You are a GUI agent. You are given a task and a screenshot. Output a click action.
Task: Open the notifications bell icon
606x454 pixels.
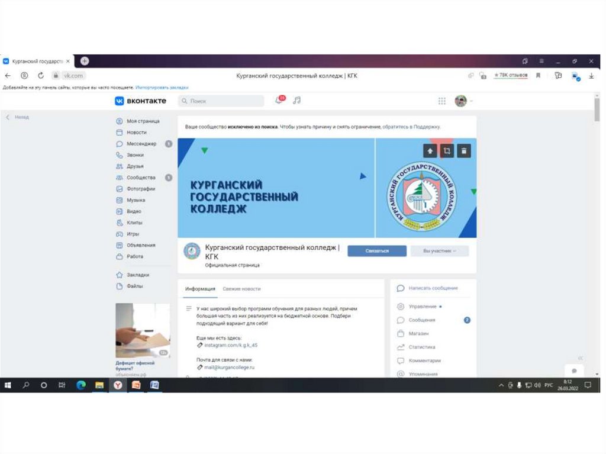pos(279,101)
